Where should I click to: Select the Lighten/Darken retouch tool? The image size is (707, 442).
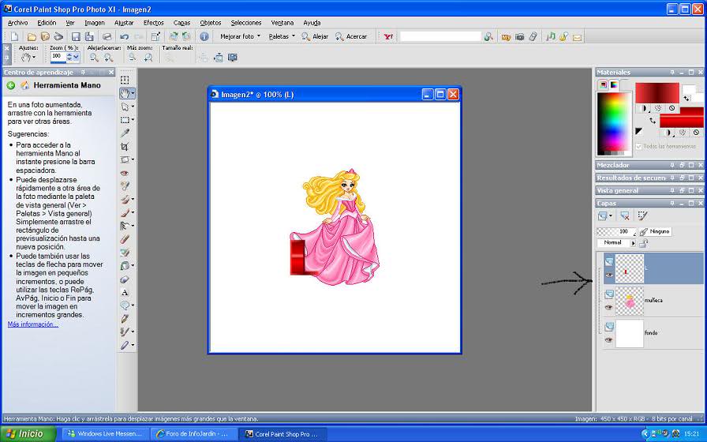click(x=125, y=226)
